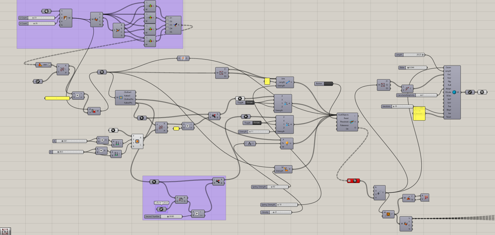Click the Spring Strength 92 slider
This screenshot has width=495, height=235.
(277, 187)
